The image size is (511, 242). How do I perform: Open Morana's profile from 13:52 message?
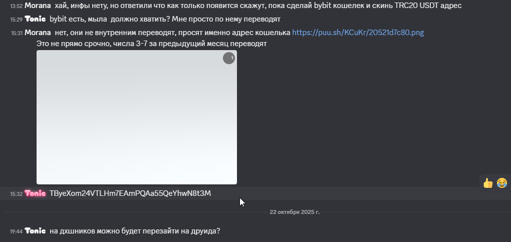[x=38, y=6]
